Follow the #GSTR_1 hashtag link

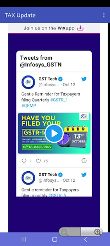pyautogui.click(x=59, y=100)
